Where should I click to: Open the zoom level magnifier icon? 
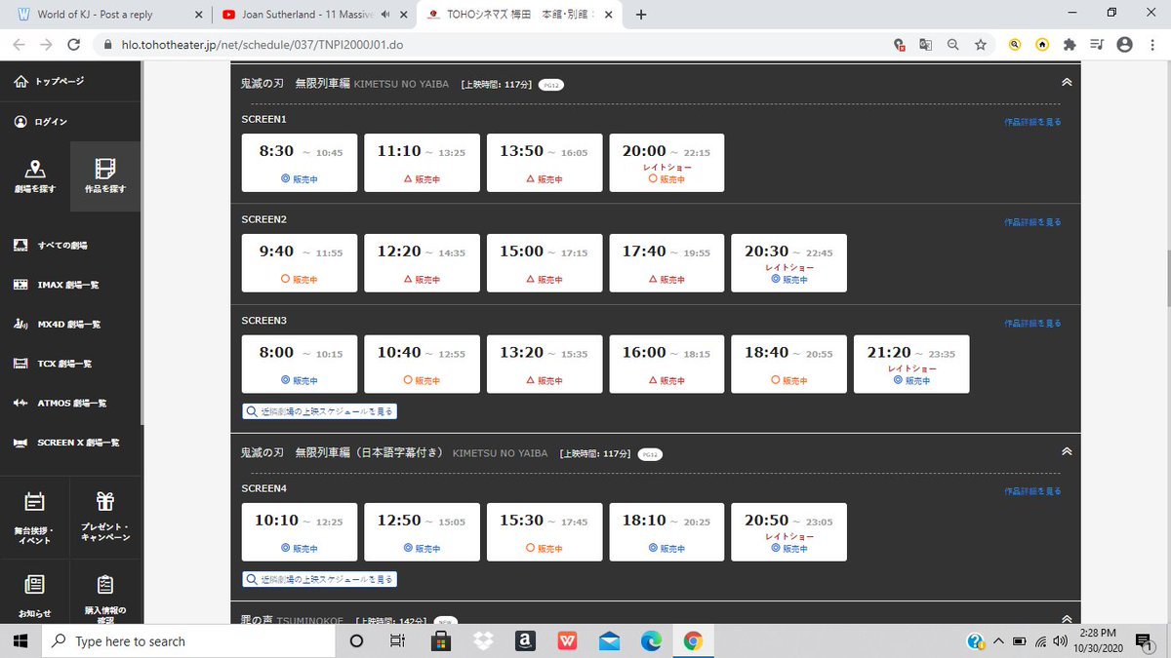click(953, 45)
